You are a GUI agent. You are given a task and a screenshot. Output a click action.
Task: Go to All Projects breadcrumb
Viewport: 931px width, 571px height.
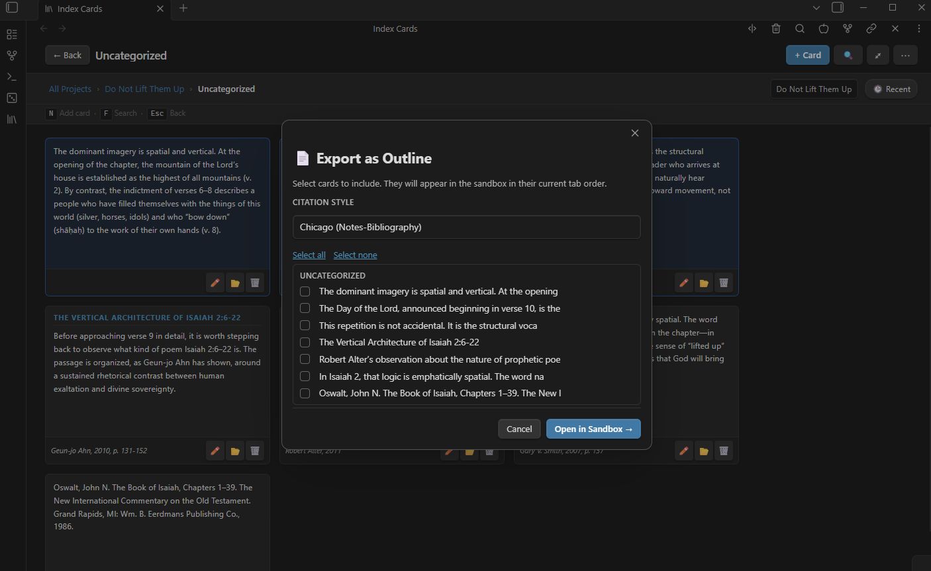(x=70, y=89)
